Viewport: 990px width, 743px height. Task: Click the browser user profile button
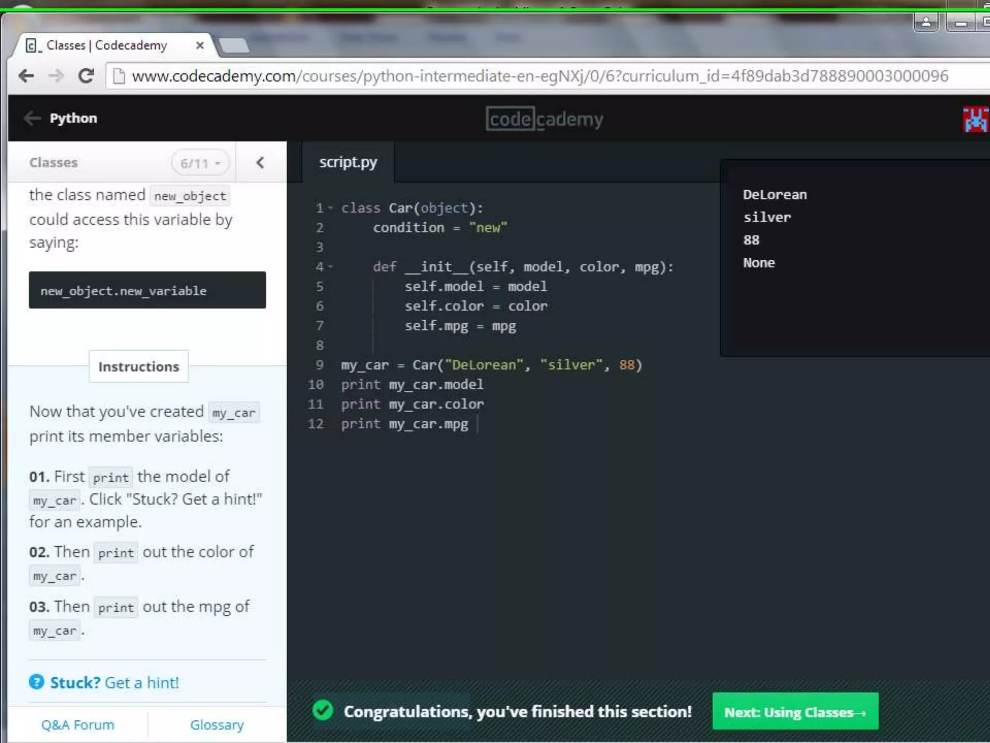coord(926,22)
